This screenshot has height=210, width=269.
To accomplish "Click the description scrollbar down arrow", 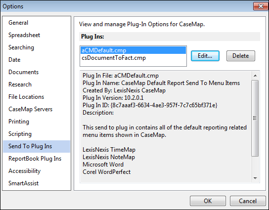I will tap(255, 178).
